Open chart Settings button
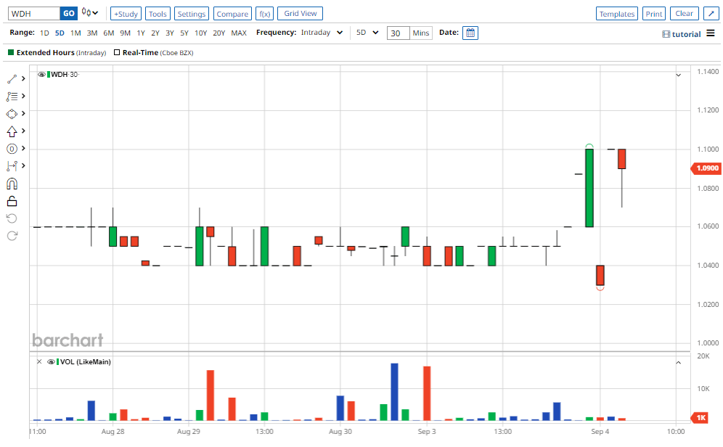The width and height of the screenshot is (723, 447). [192, 14]
